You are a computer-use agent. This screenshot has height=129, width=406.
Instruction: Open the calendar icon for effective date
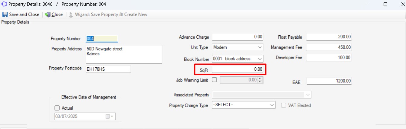pyautogui.click(x=108, y=117)
